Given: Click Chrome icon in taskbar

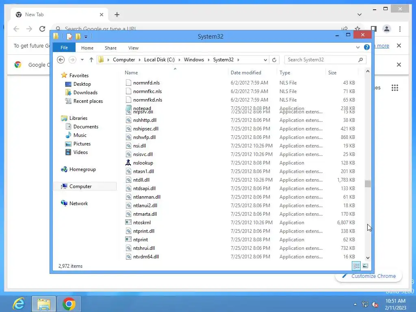Looking at the screenshot, I should (69, 304).
